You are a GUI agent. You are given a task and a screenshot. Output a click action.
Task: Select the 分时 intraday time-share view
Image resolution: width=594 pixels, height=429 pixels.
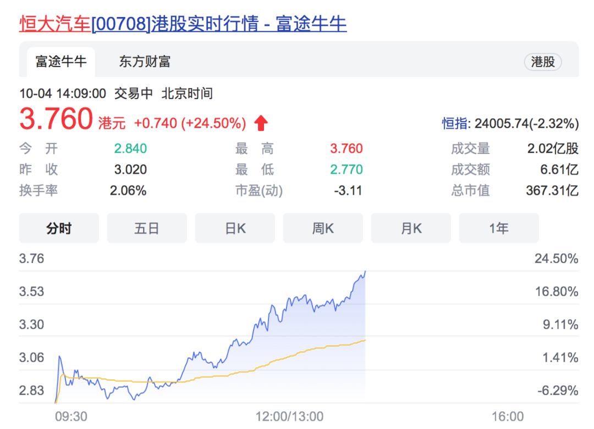click(x=59, y=228)
